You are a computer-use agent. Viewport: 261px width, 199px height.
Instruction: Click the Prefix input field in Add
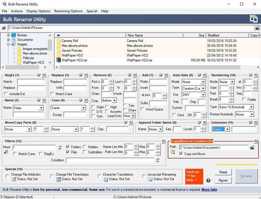tap(158, 82)
